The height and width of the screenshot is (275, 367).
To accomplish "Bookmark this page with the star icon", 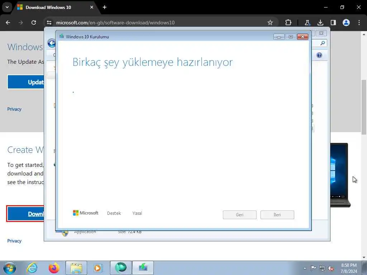I will tap(270, 23).
